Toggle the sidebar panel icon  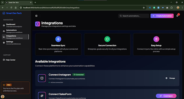[36, 16]
